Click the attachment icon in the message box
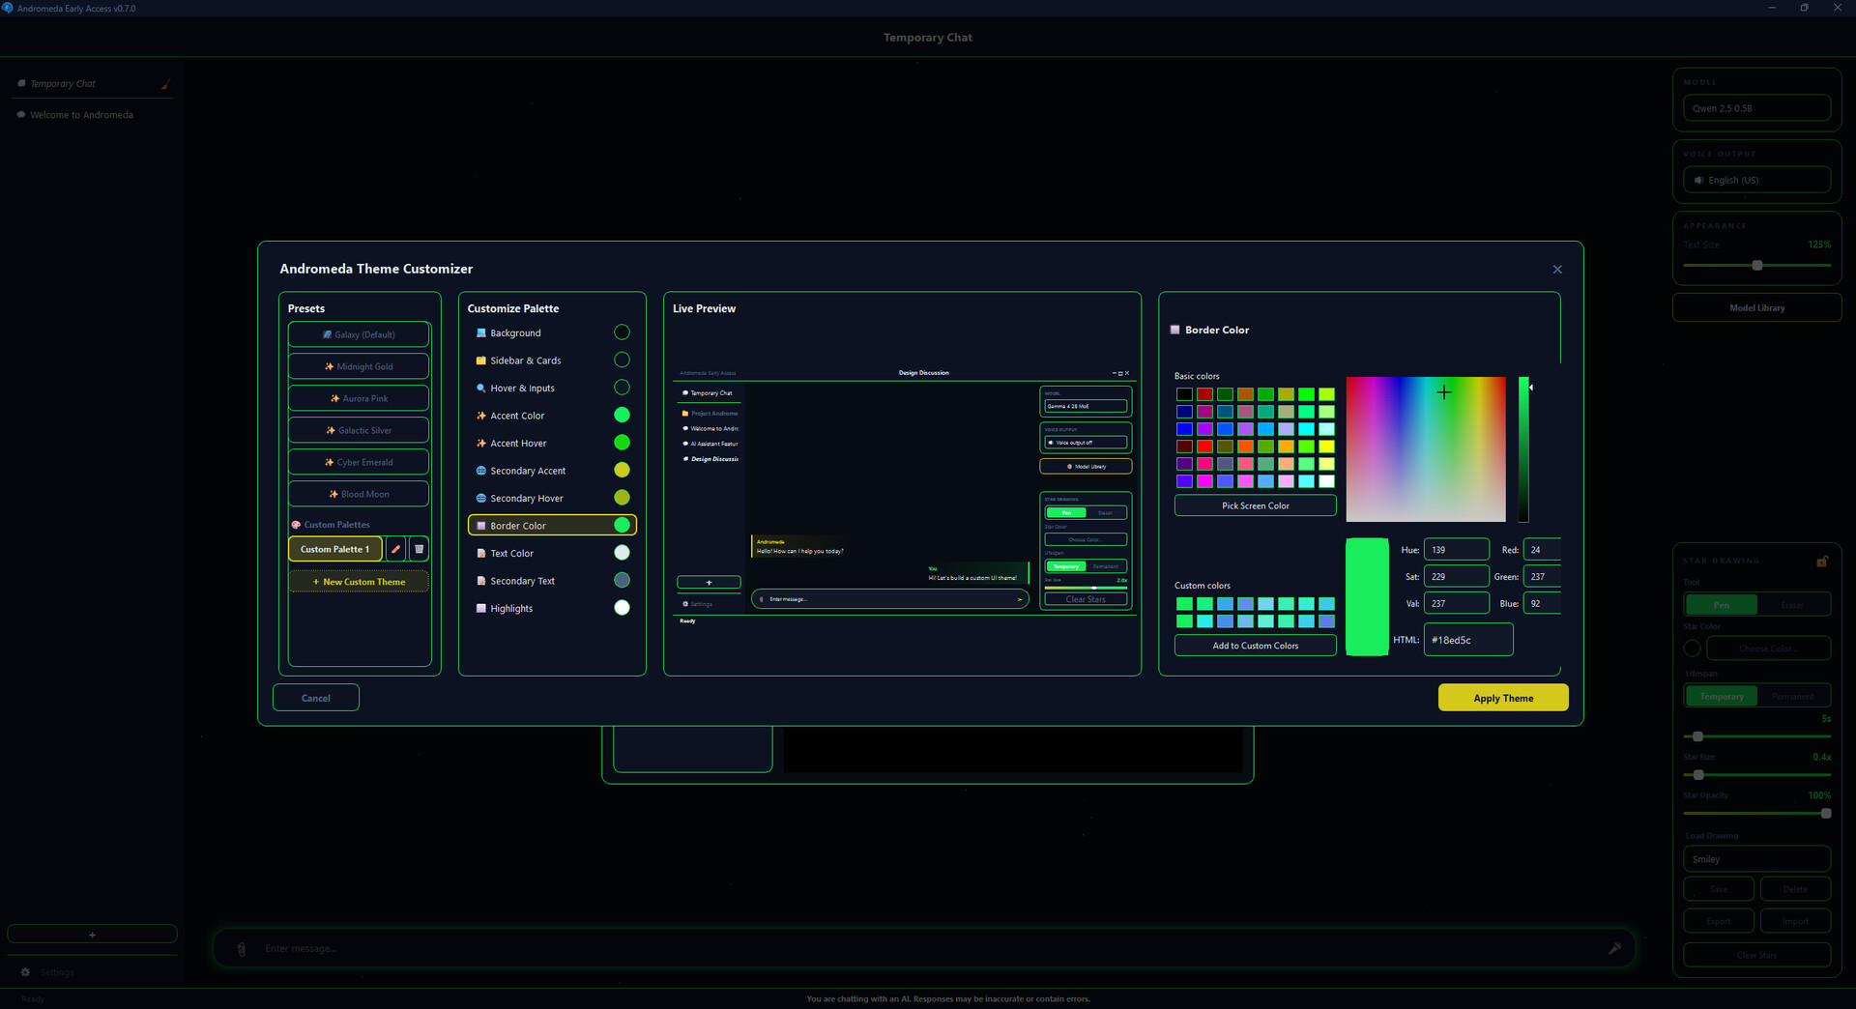 [x=242, y=949]
